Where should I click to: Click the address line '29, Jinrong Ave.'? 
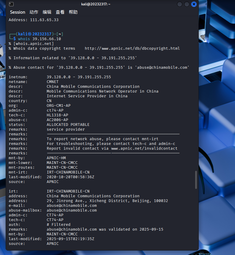click(x=107, y=201)
